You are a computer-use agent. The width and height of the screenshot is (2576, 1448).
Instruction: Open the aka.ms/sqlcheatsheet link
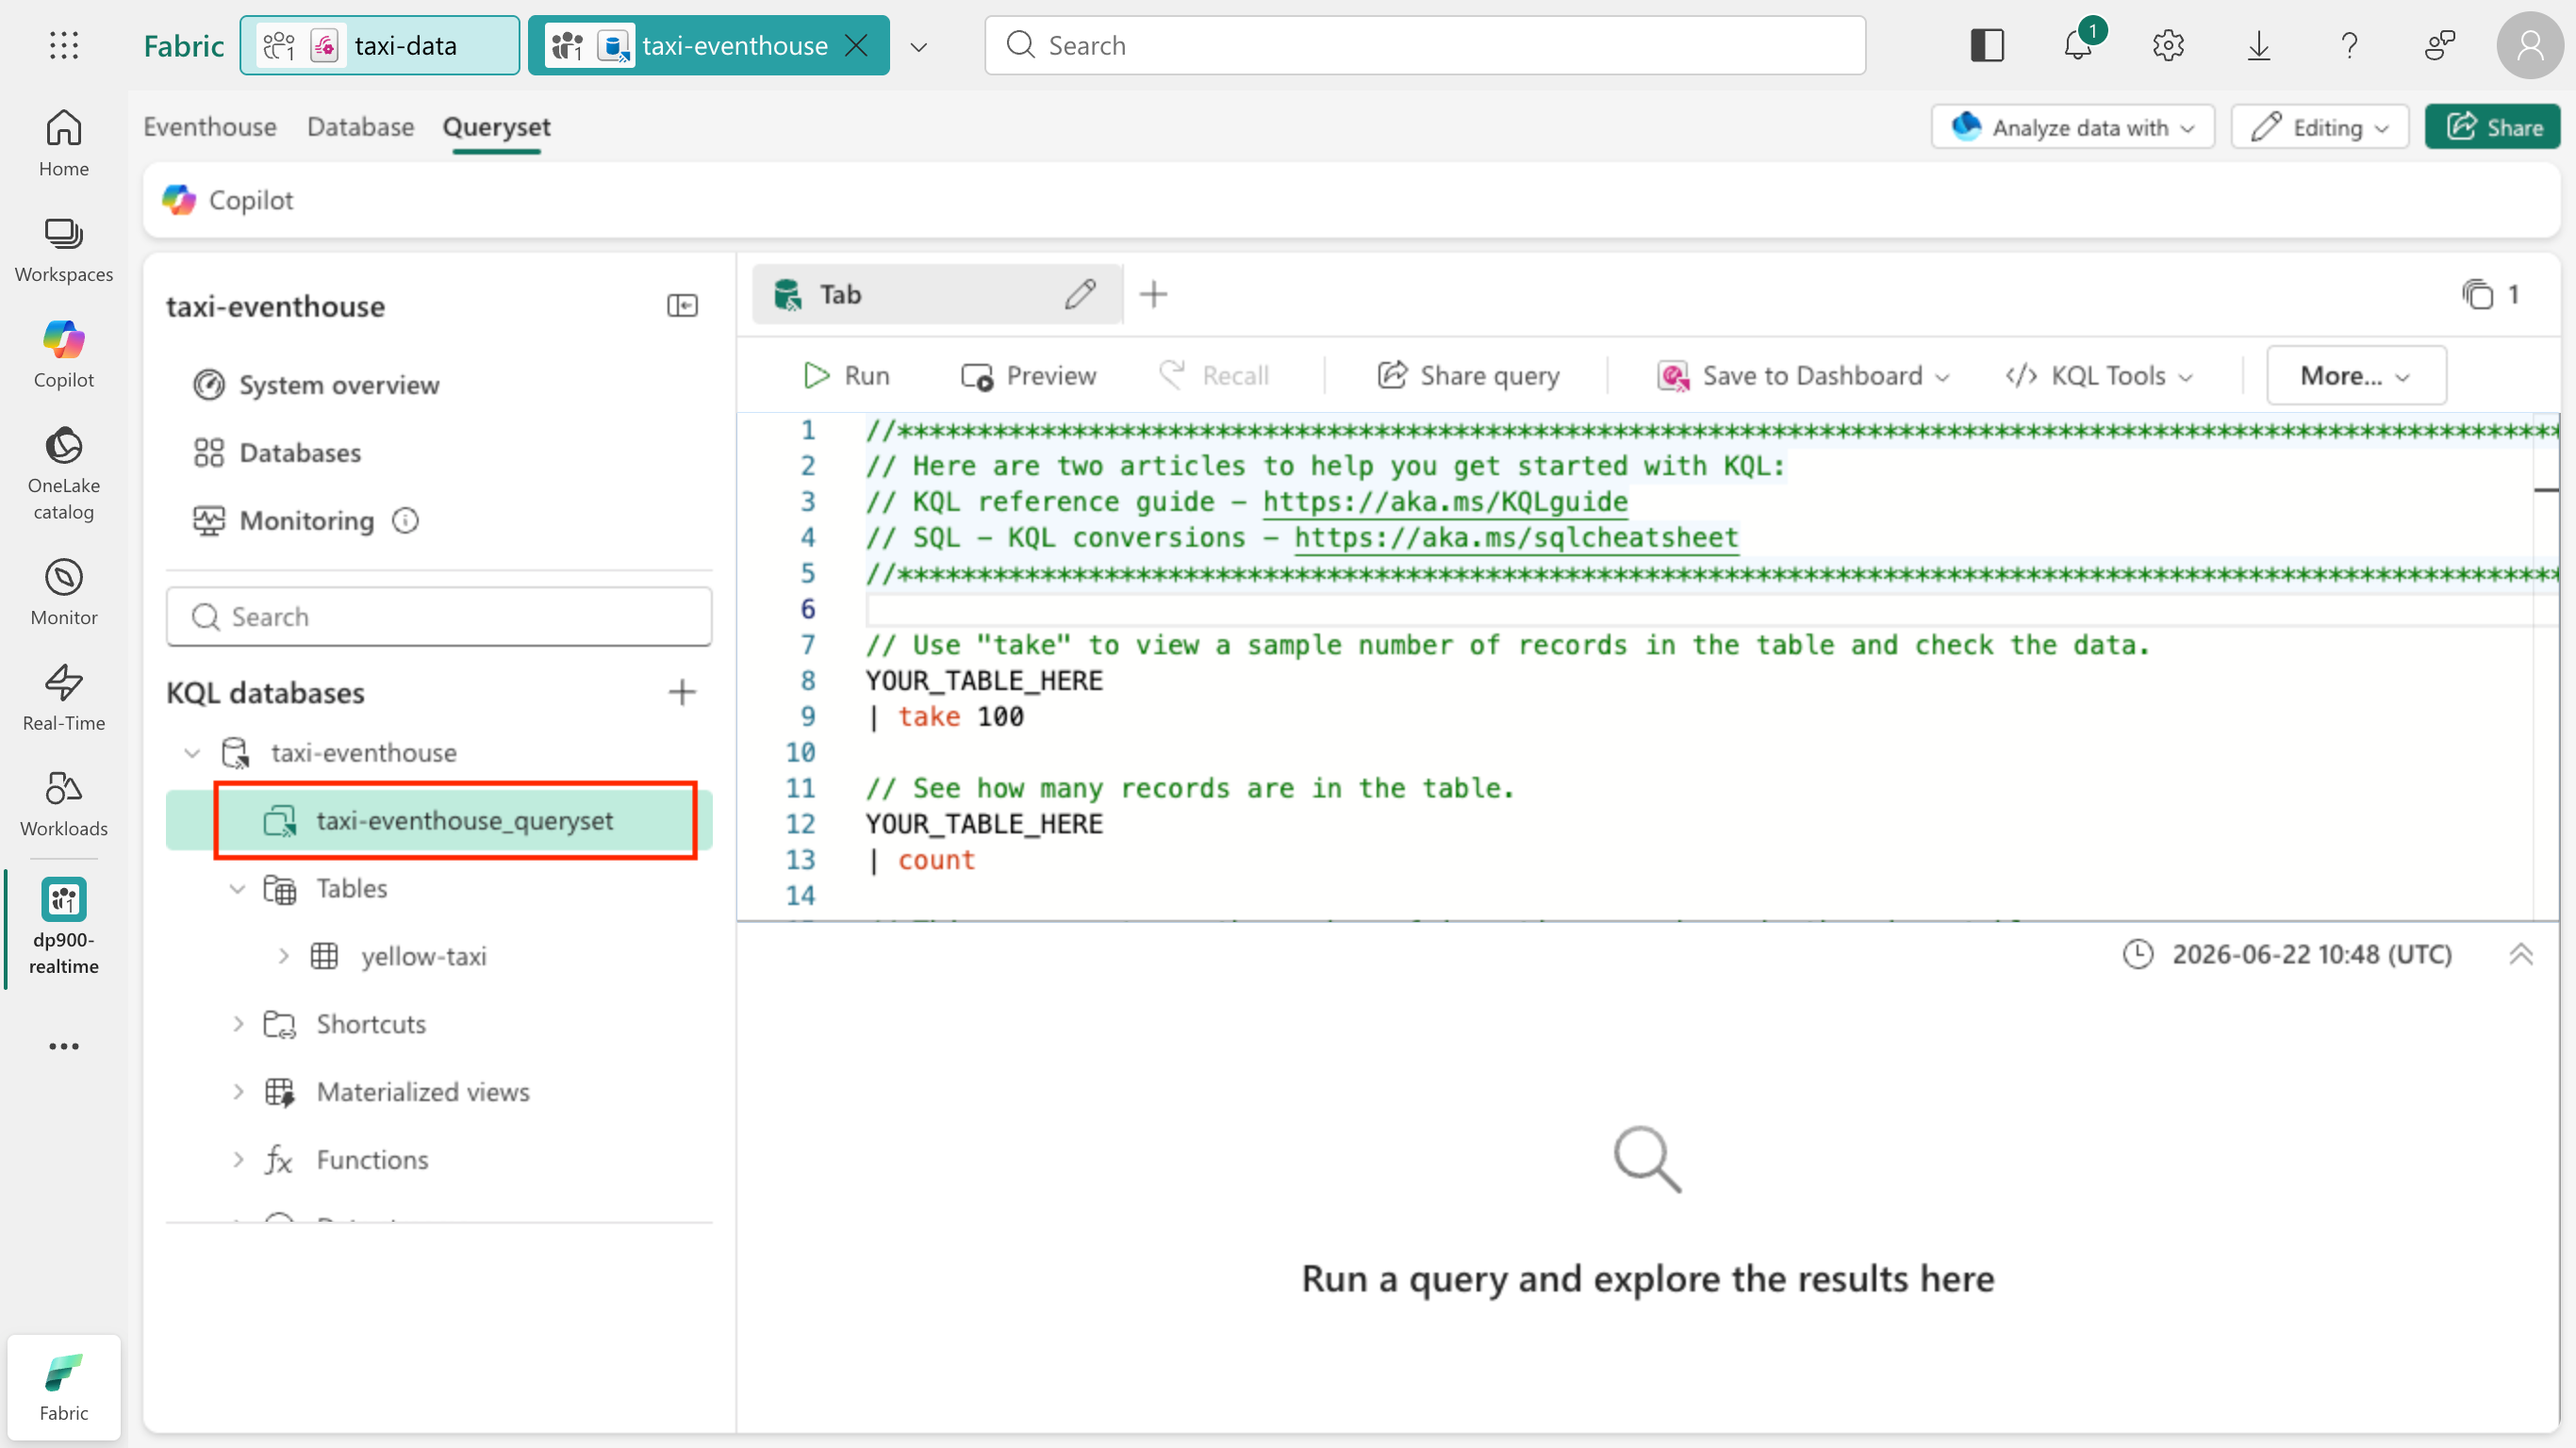1516,537
